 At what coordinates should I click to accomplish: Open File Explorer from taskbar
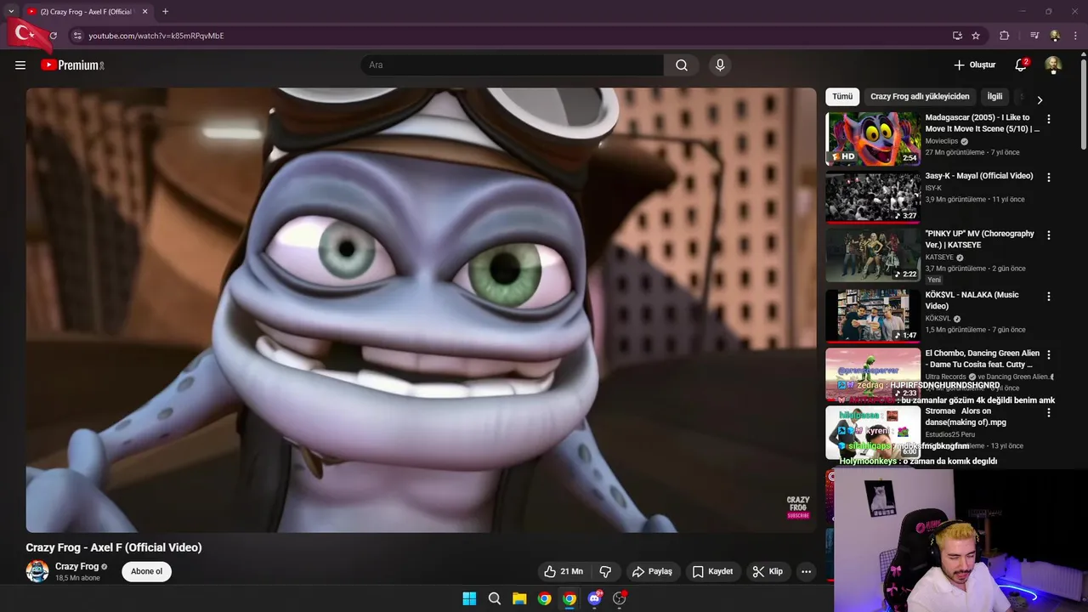point(519,598)
